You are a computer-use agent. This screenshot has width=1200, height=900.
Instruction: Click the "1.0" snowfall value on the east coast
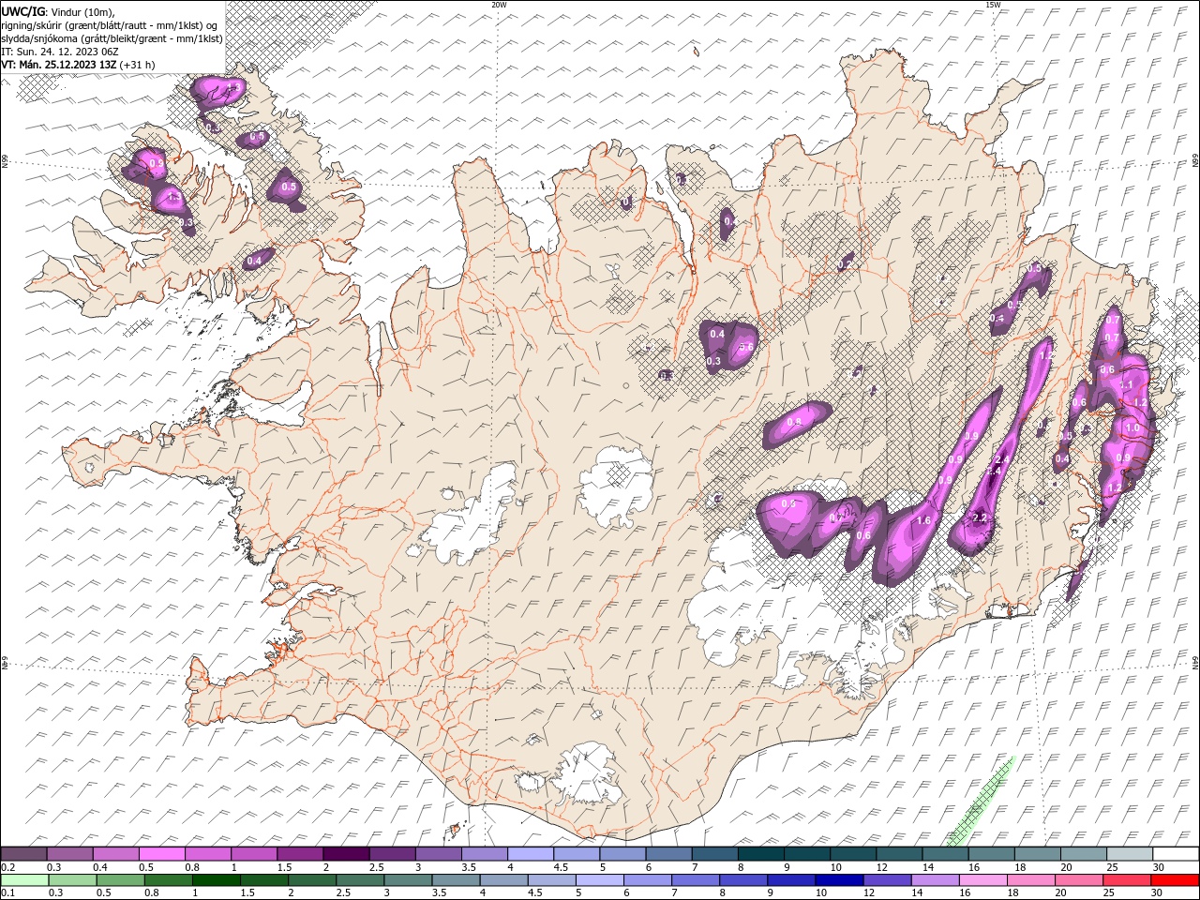point(1132,427)
